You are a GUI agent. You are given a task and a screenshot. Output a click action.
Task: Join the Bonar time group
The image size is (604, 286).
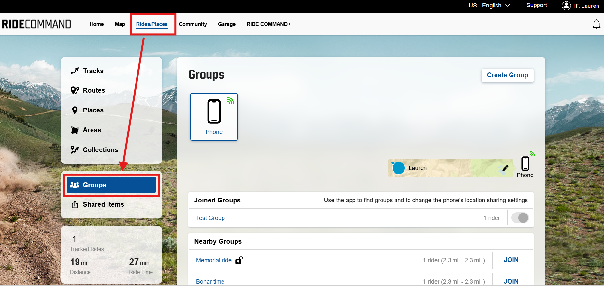511,281
